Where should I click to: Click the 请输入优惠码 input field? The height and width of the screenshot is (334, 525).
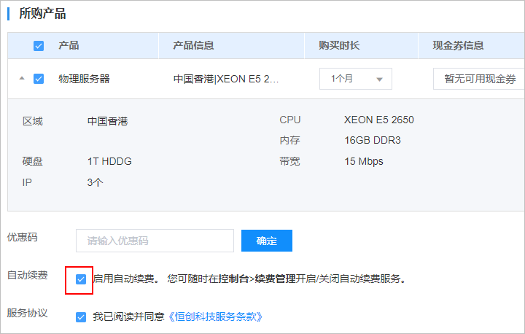pos(155,241)
